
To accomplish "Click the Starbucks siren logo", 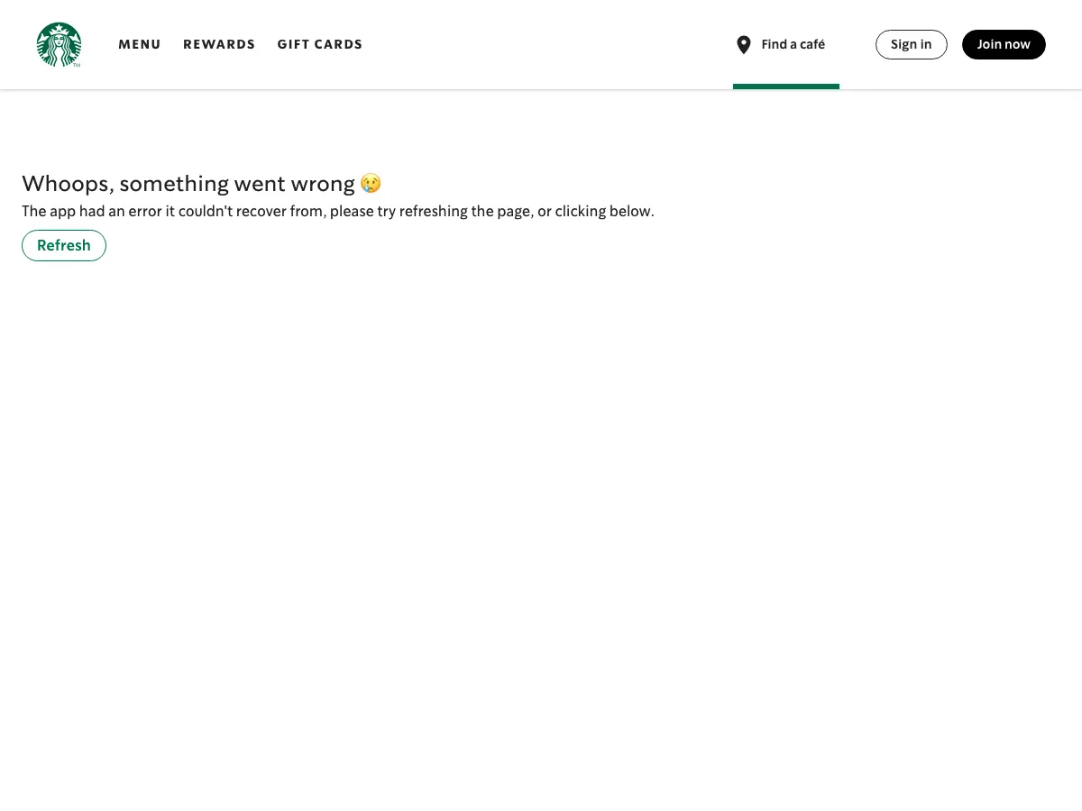I will coord(59,44).
